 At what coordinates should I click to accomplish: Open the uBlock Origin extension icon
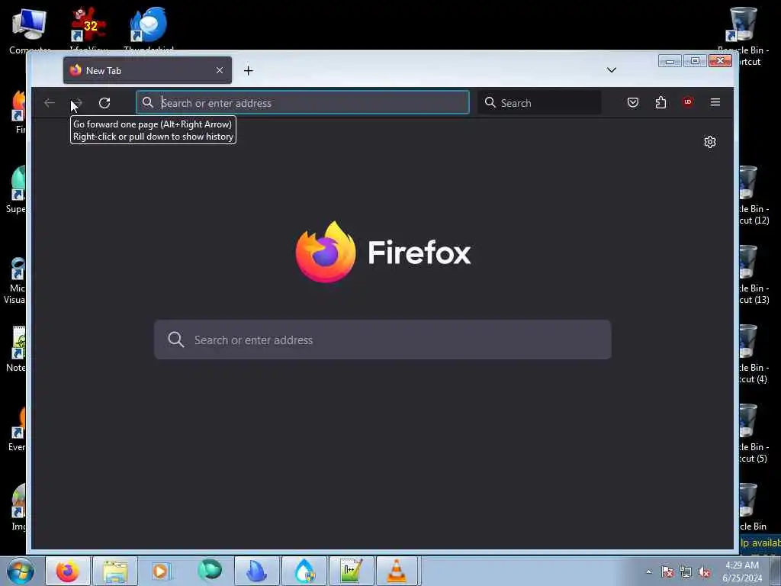688,102
